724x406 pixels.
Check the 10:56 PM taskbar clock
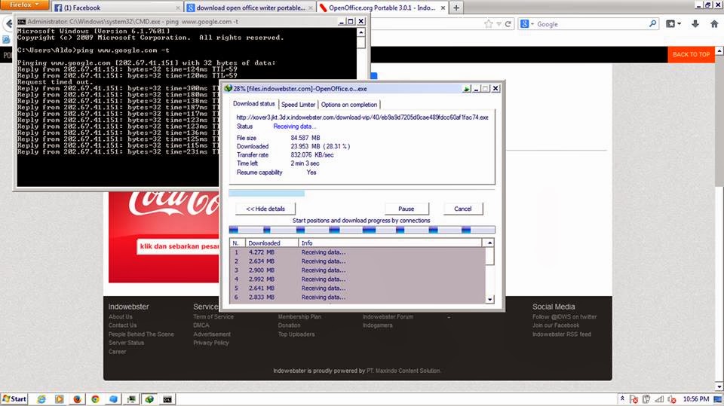(x=696, y=399)
